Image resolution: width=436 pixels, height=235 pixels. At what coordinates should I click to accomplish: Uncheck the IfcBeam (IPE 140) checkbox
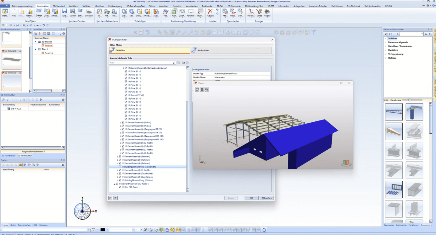tap(126, 95)
